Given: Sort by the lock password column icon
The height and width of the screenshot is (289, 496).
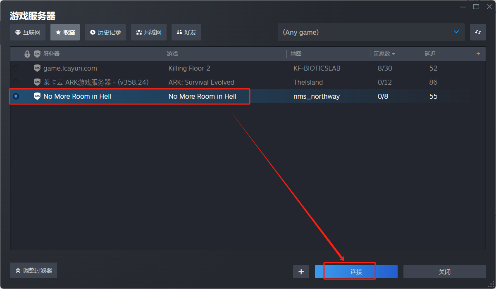Looking at the screenshot, I should [x=27, y=54].
